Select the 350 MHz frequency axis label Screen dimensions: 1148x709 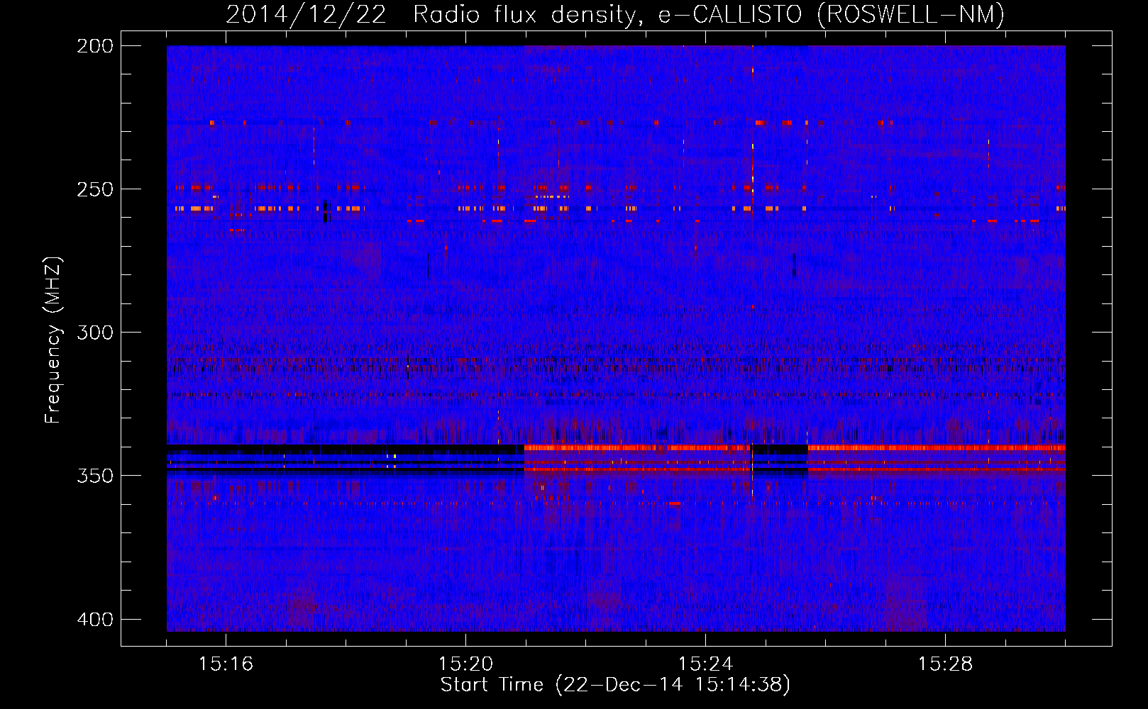[94, 476]
